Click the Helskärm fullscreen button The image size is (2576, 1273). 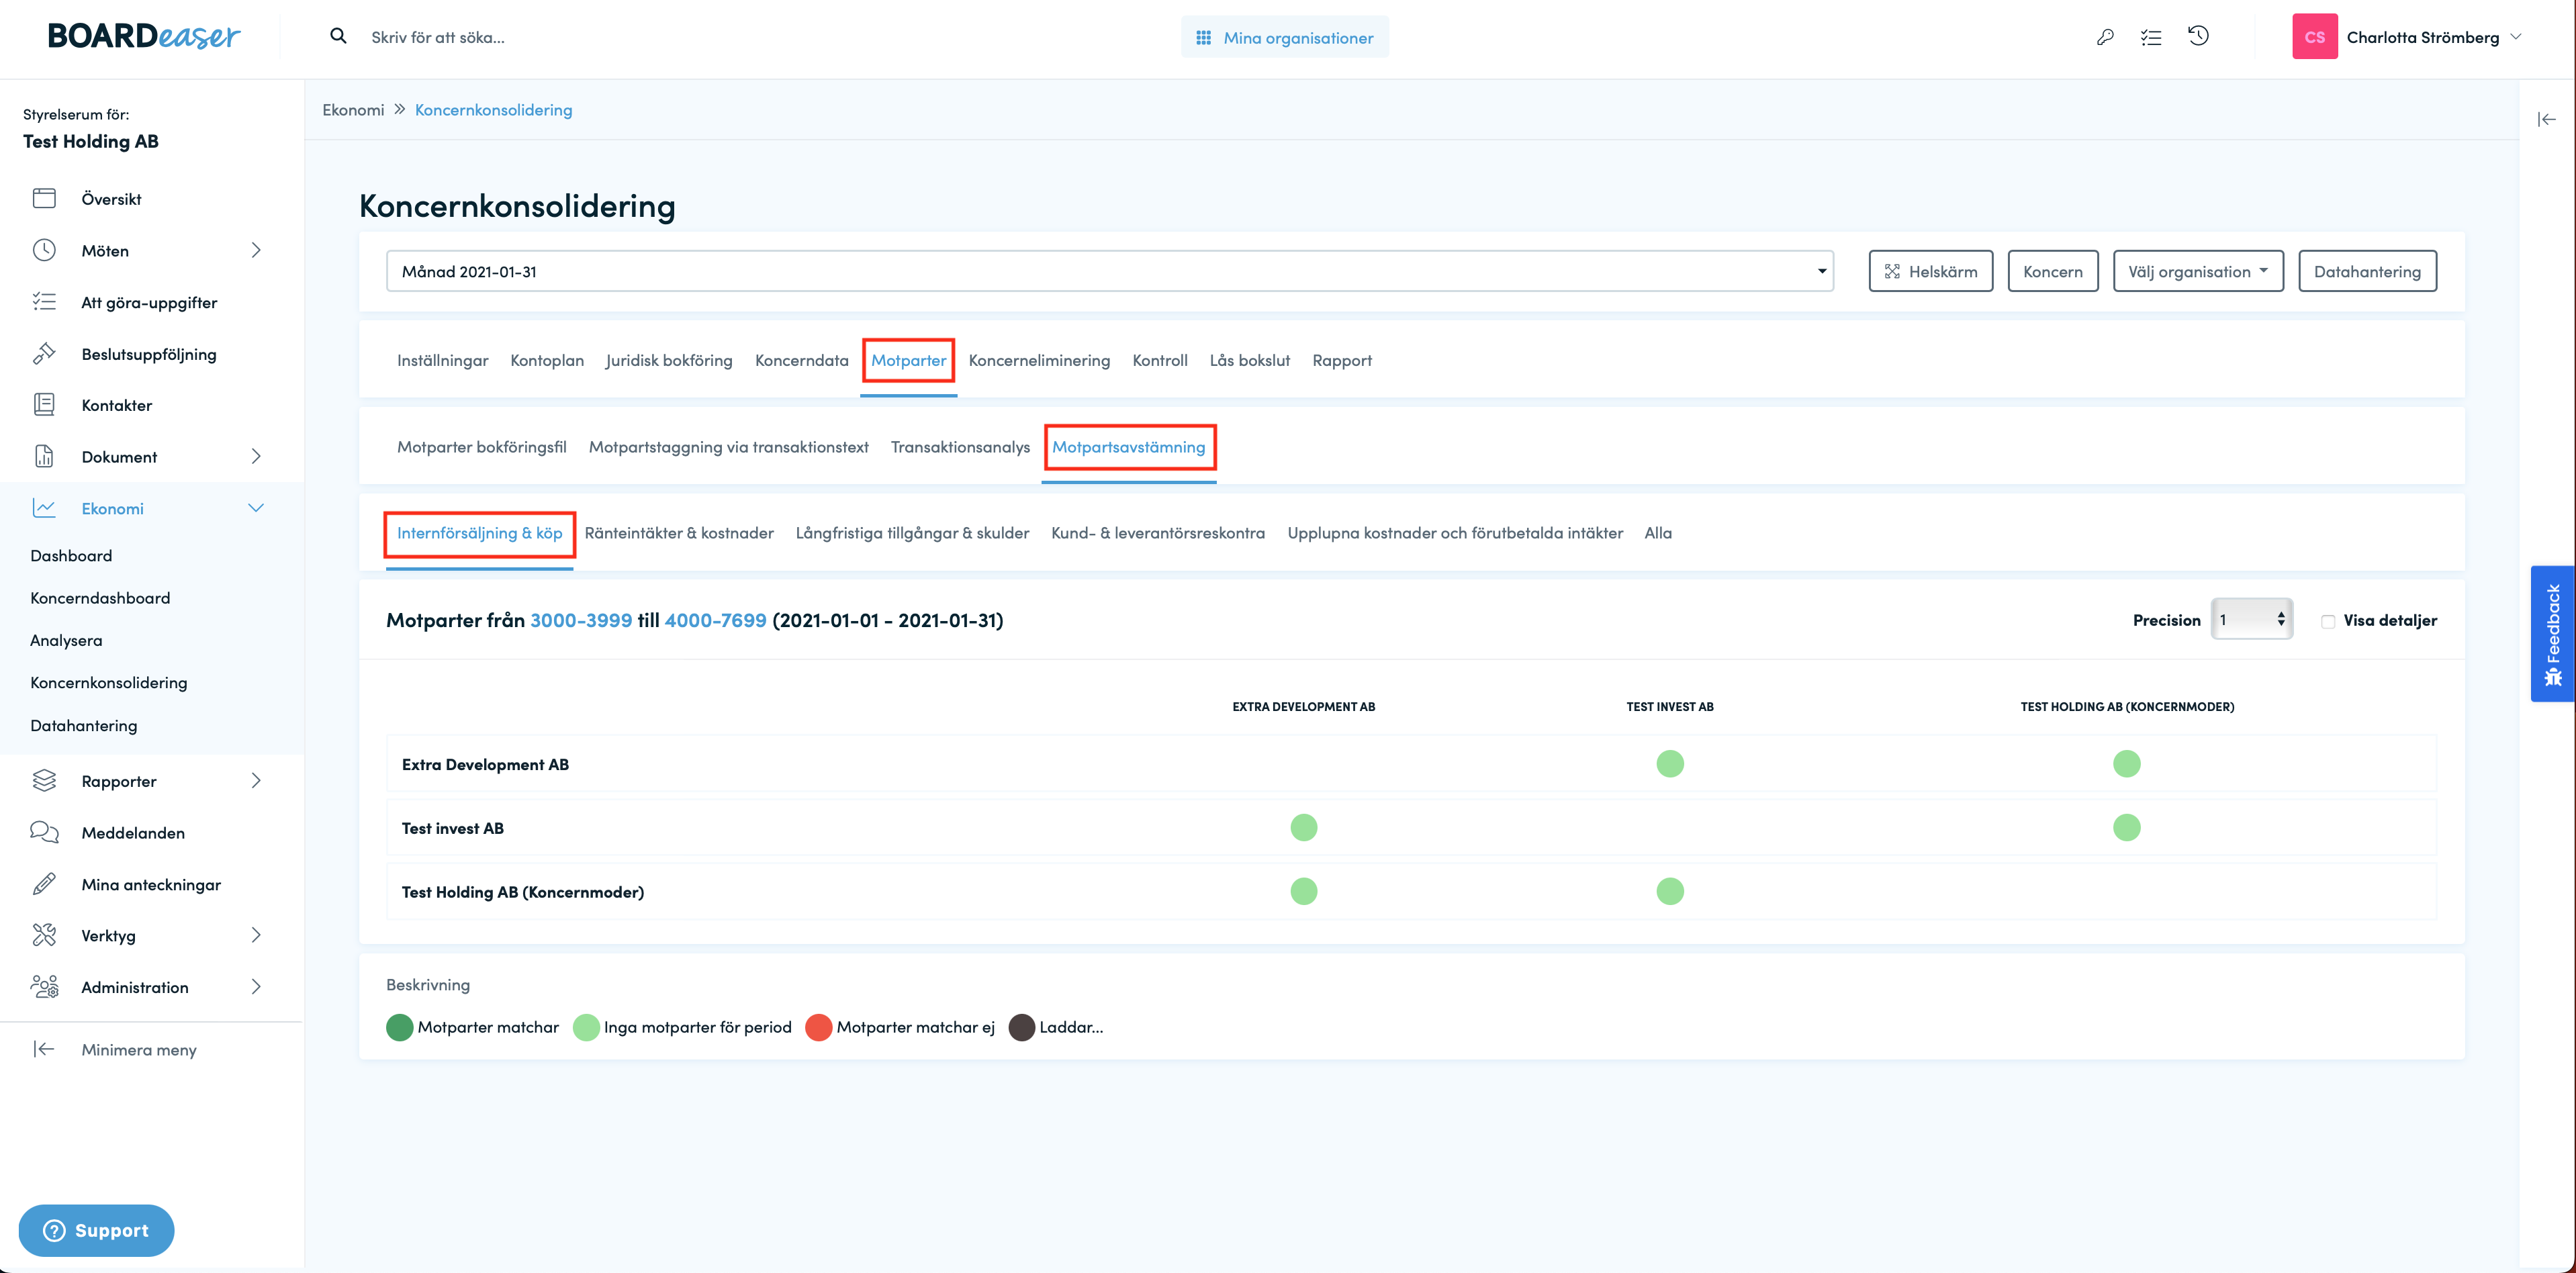point(1931,271)
